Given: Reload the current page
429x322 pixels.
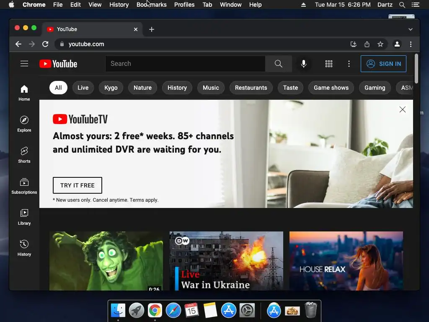Looking at the screenshot, I should [45, 44].
